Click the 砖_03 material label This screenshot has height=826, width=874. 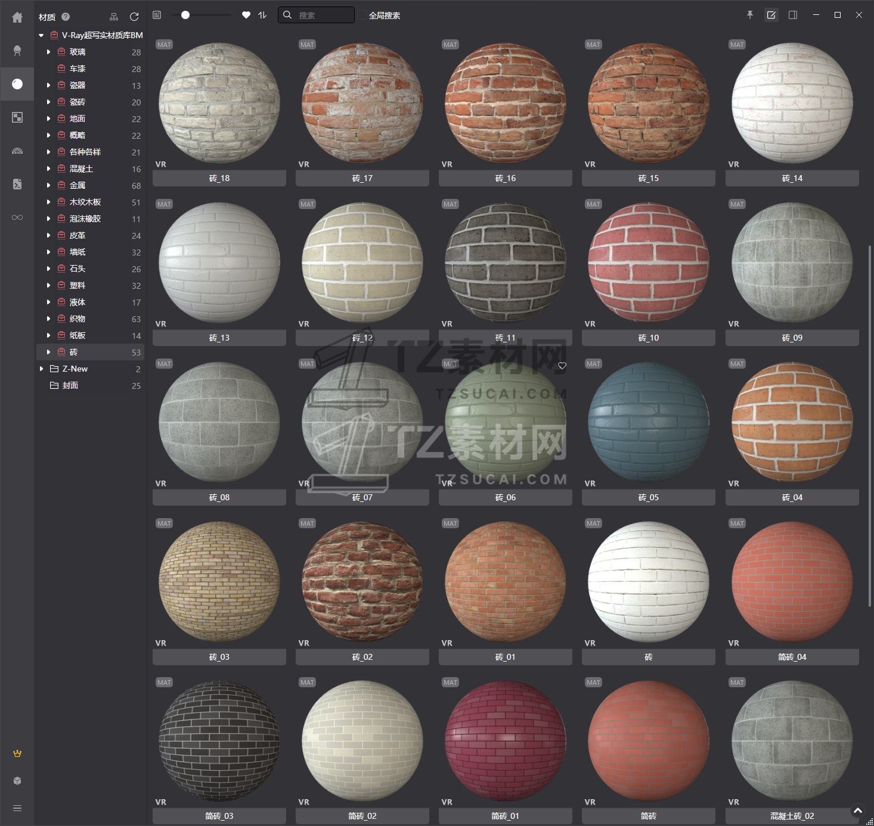point(219,657)
